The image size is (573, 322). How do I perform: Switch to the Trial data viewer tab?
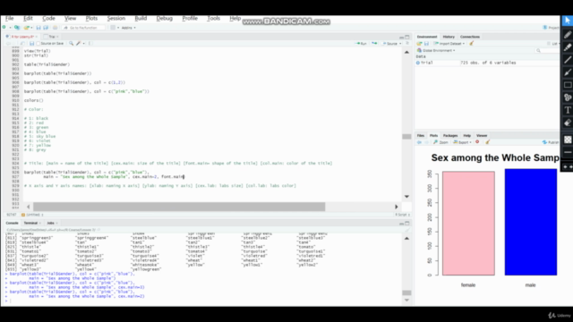click(52, 37)
